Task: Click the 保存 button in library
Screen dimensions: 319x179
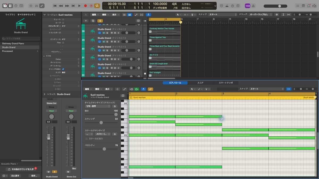Action: [34, 176]
